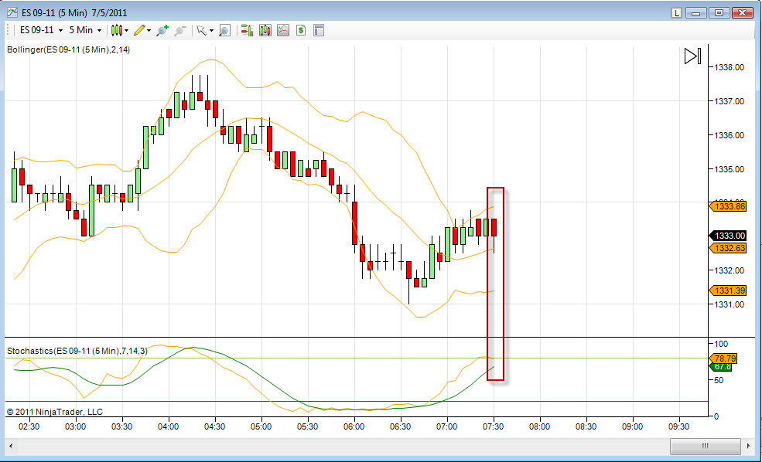This screenshot has width=762, height=462.
Task: Click the horizontal scrollbar thumb
Action: coord(706,446)
